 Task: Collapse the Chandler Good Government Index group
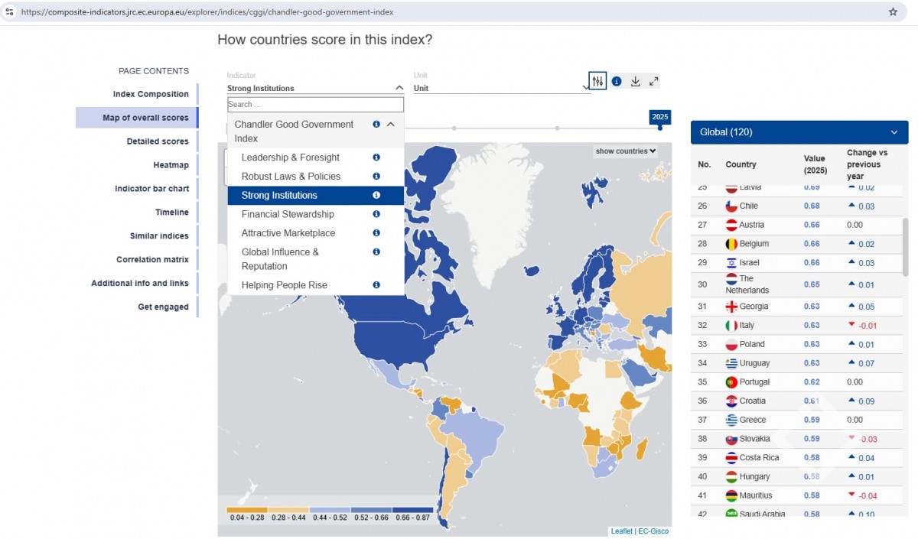point(391,124)
